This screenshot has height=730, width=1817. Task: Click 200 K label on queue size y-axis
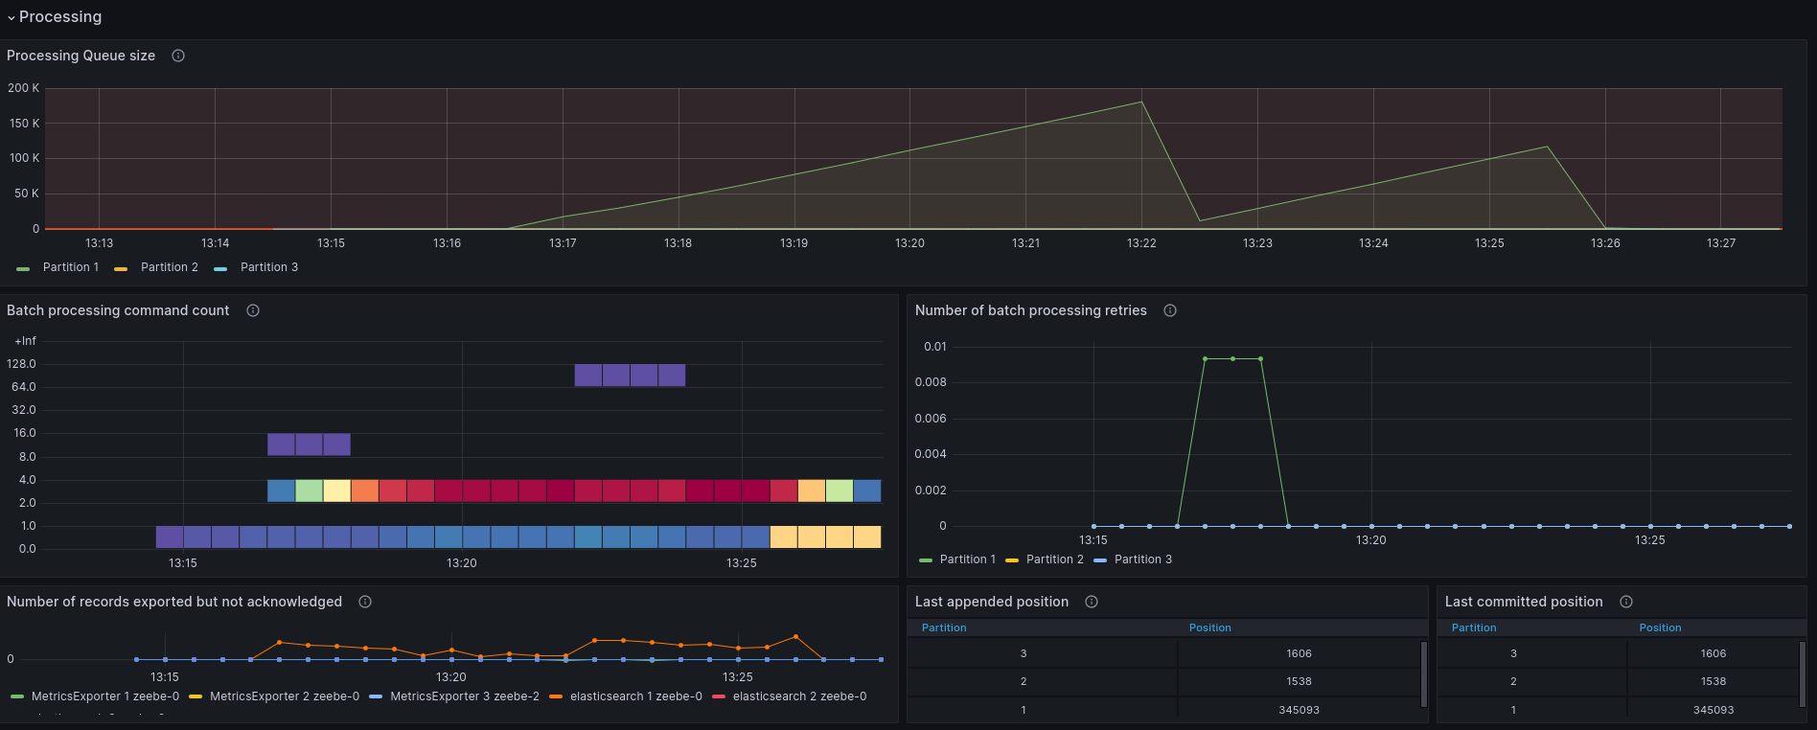(24, 88)
